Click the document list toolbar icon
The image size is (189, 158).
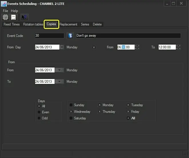tap(13, 17)
